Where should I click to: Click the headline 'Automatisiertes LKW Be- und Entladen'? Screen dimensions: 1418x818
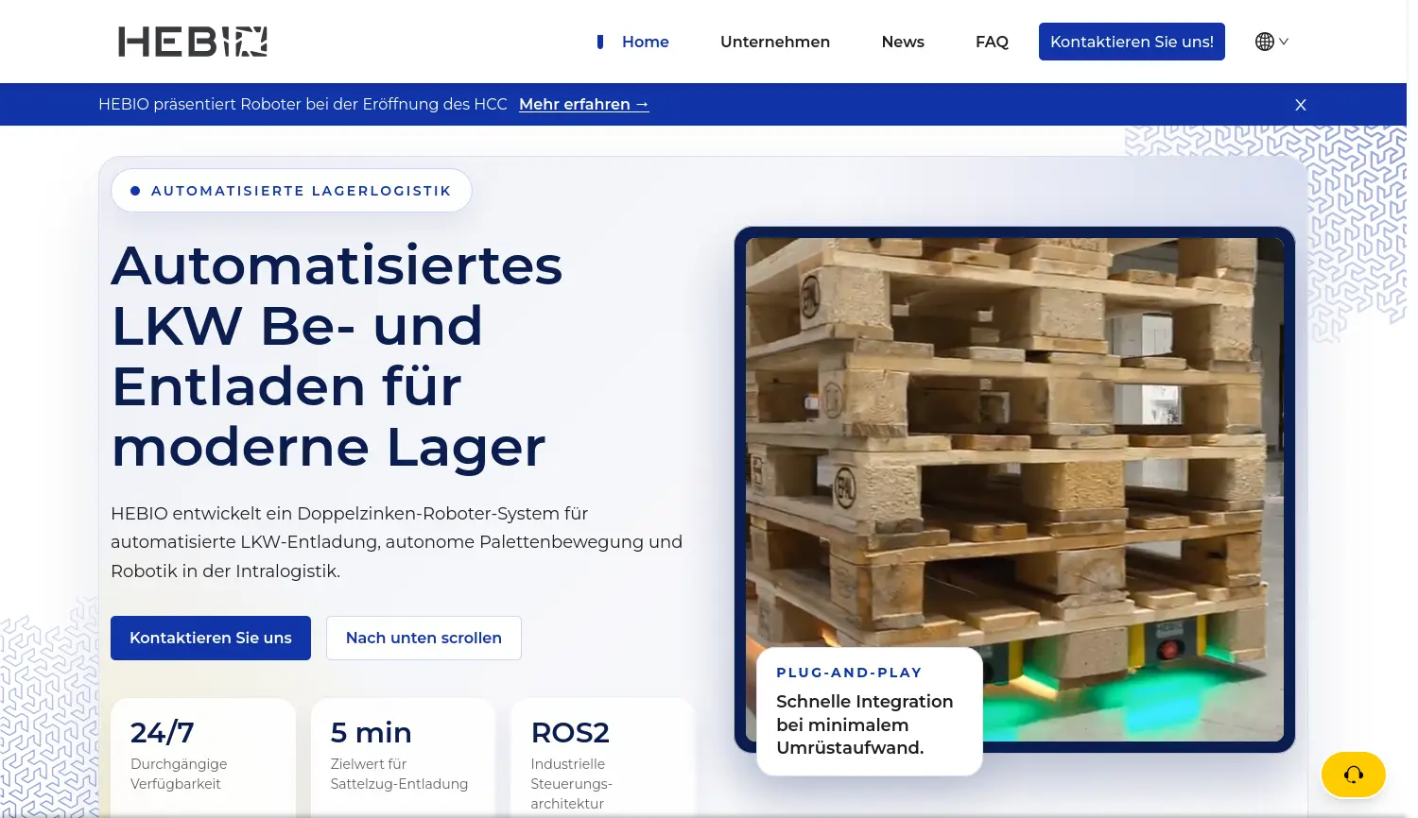(337, 355)
